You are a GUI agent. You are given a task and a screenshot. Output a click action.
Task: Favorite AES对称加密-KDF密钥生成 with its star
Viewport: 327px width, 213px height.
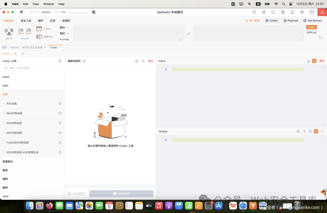[60, 152]
